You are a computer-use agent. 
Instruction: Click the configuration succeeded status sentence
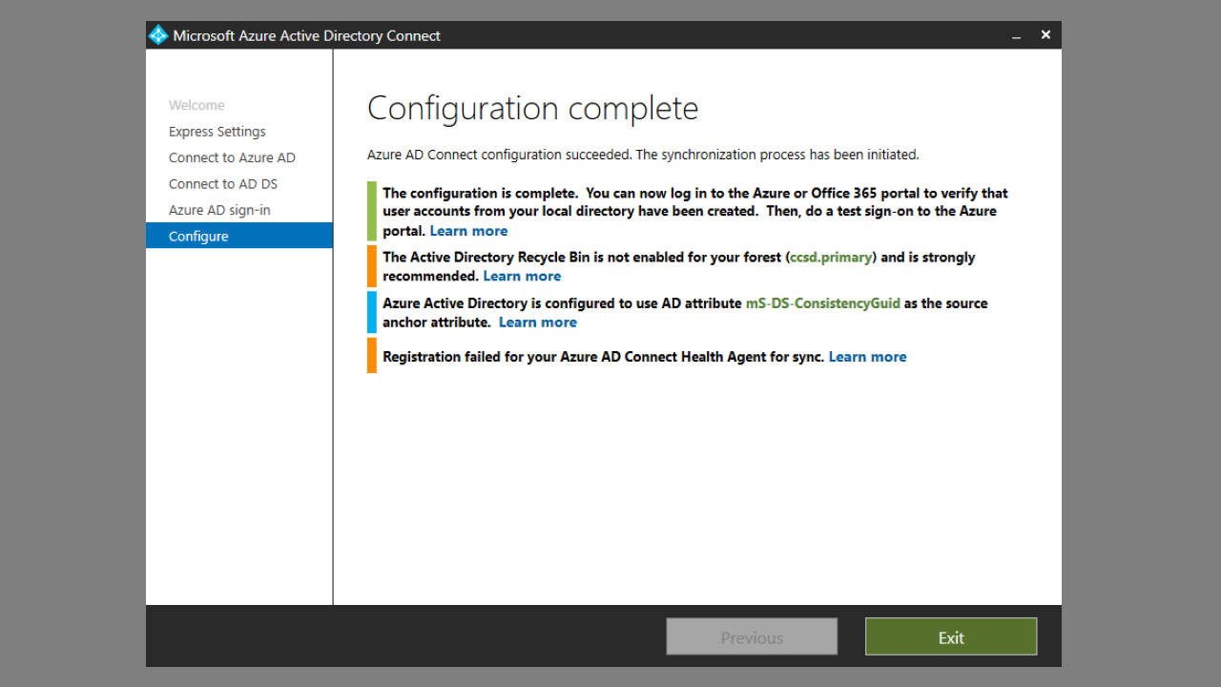(643, 155)
